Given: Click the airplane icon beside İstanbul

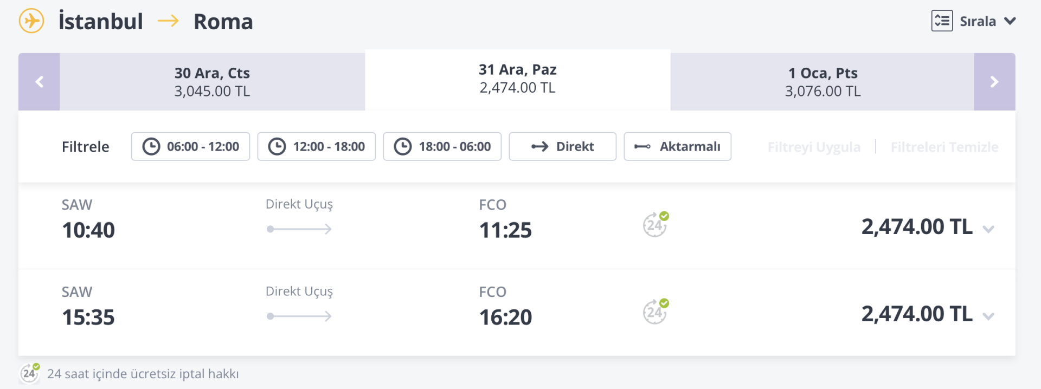Looking at the screenshot, I should point(31,21).
